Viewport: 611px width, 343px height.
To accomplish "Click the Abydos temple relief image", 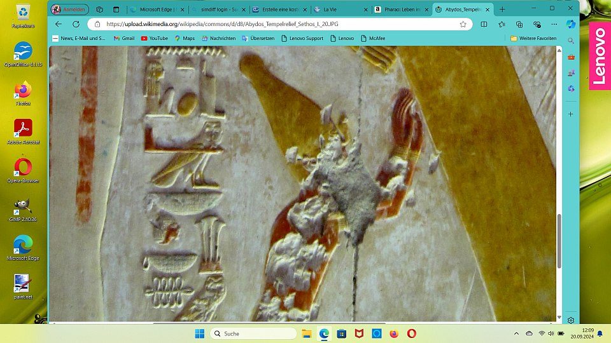I will 302,184.
